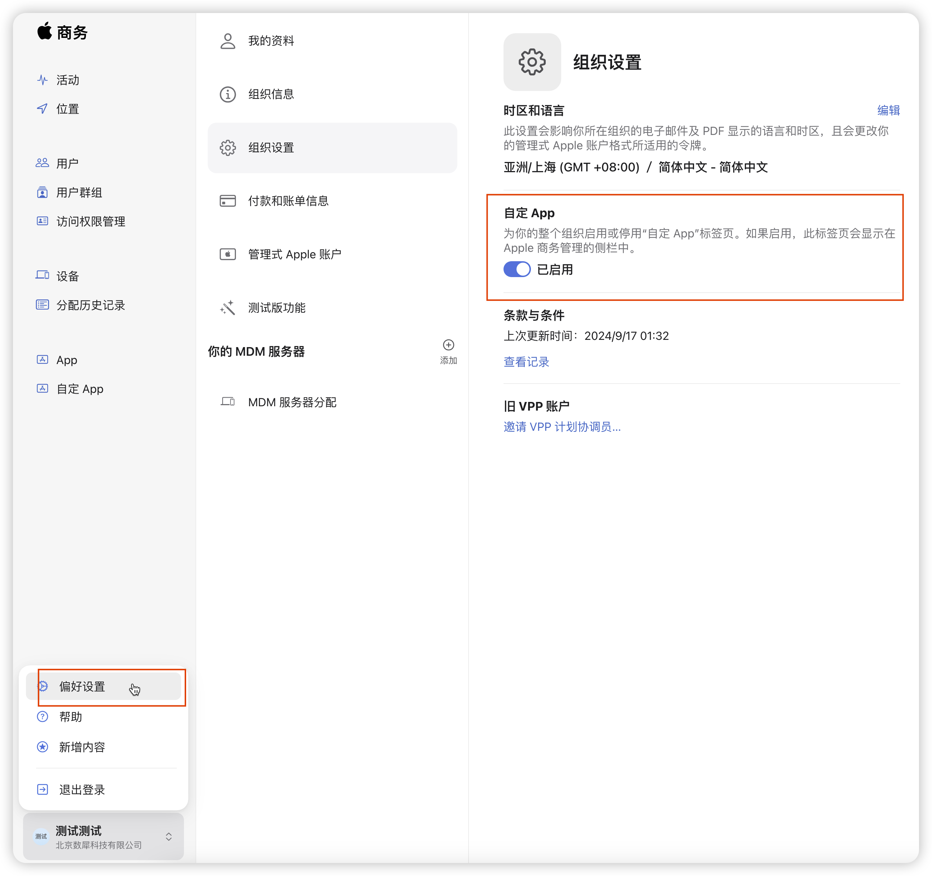Expand the account menu chevron
The image size is (932, 876).
tap(169, 837)
